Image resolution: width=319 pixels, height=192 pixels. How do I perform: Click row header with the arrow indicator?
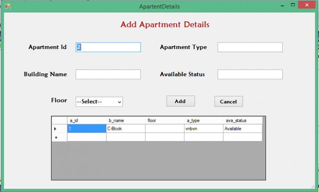59,129
